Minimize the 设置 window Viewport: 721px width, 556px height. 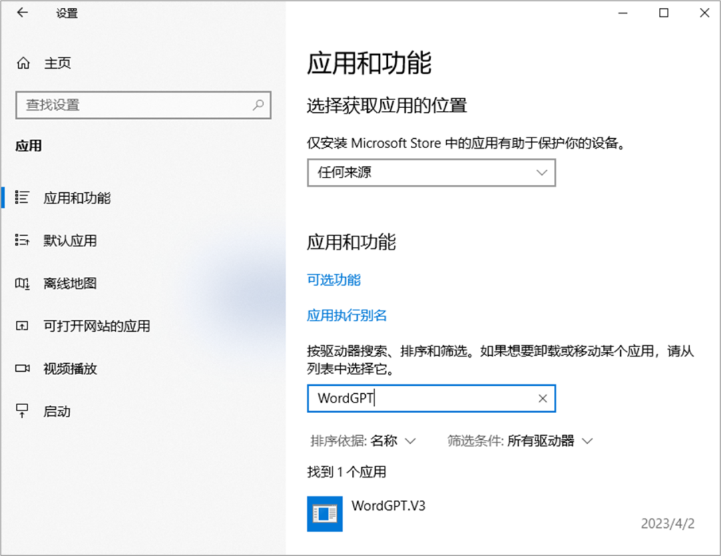[x=623, y=13]
